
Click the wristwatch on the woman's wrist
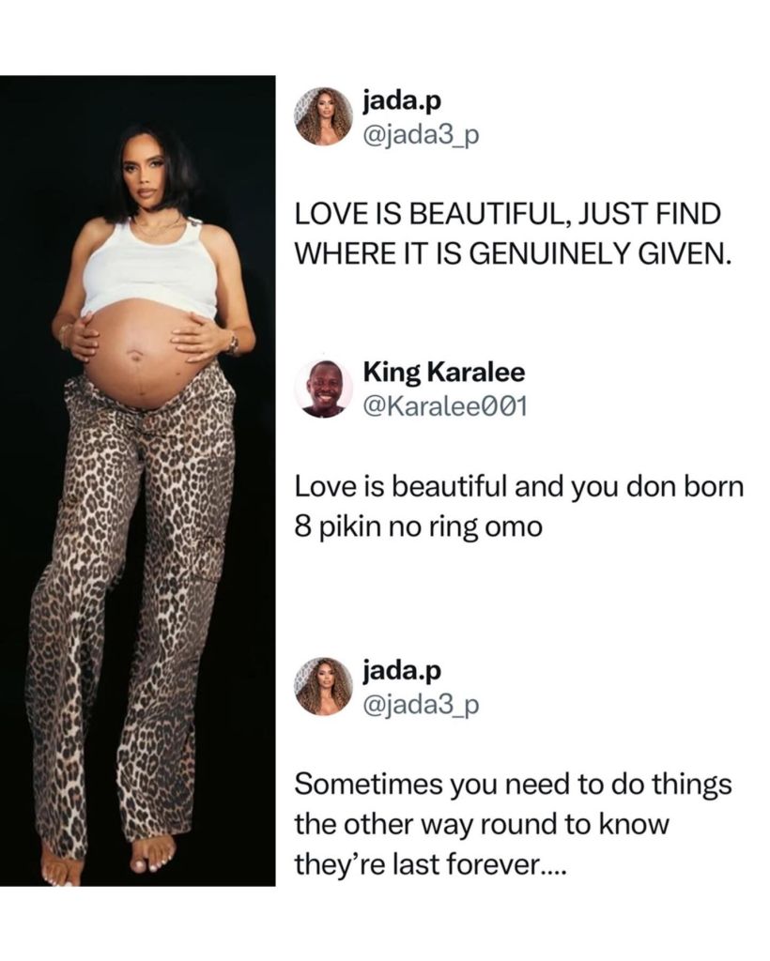[234, 343]
